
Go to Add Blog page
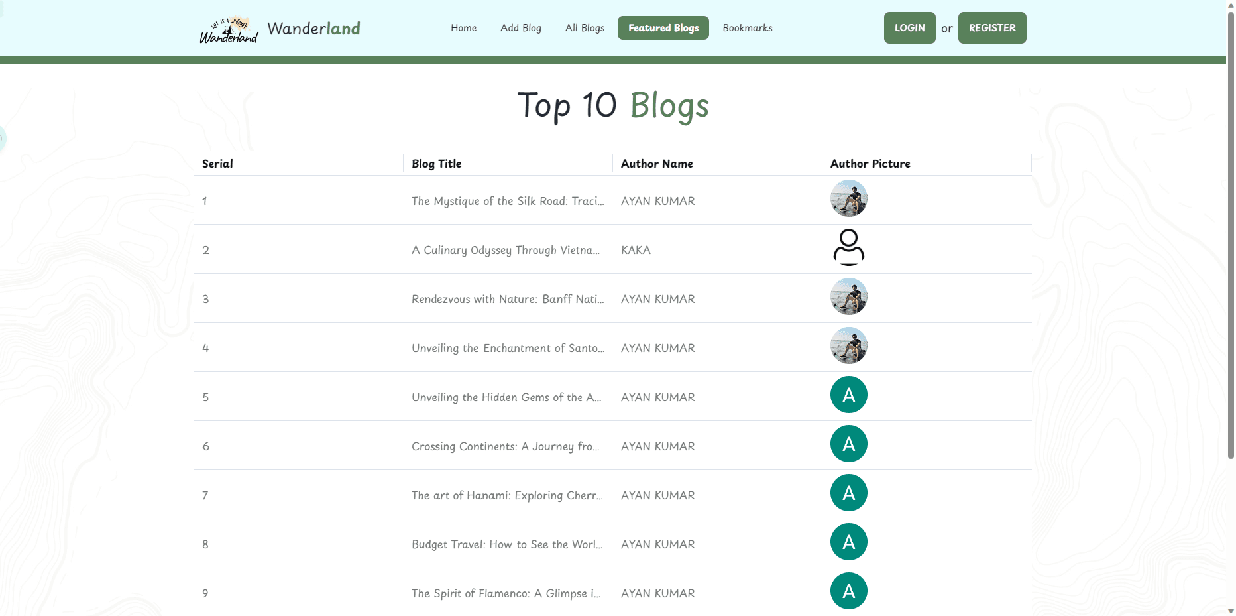520,28
